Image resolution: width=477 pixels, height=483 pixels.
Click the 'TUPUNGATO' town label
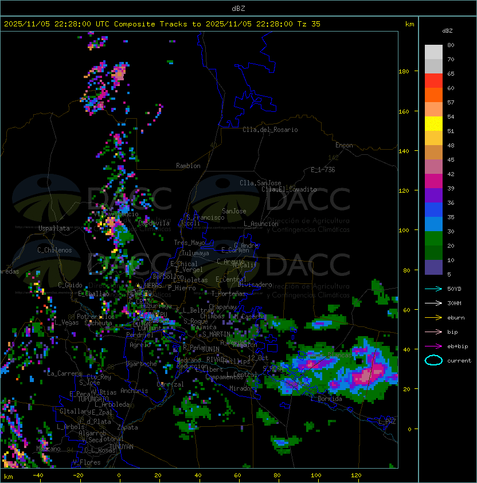coord(93,399)
